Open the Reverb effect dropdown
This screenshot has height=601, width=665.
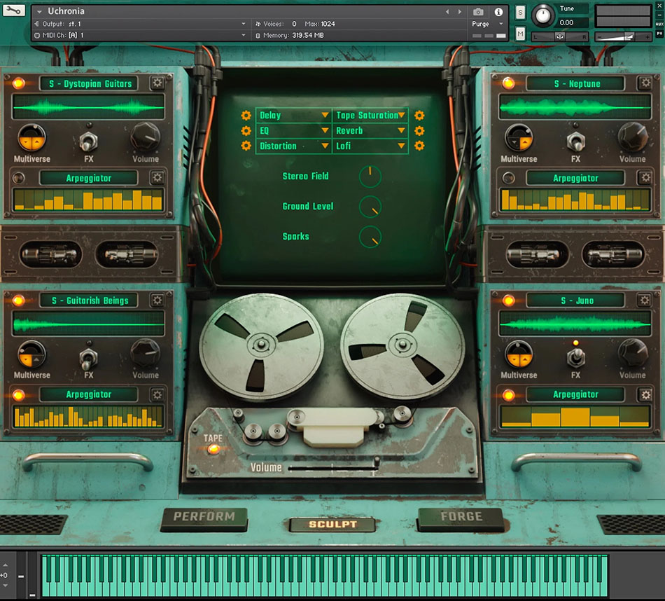pos(370,131)
